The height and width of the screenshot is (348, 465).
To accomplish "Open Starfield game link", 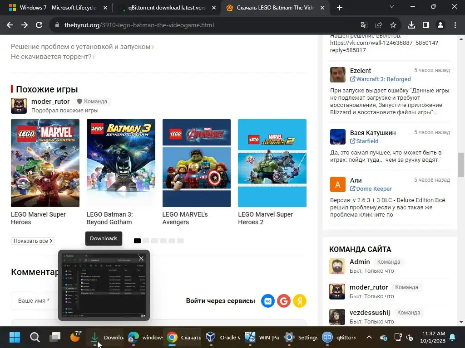I will [x=364, y=141].
